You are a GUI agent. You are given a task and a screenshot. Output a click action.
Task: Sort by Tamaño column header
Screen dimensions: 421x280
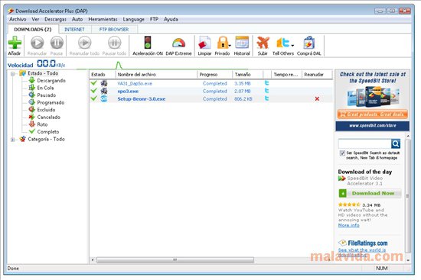247,75
